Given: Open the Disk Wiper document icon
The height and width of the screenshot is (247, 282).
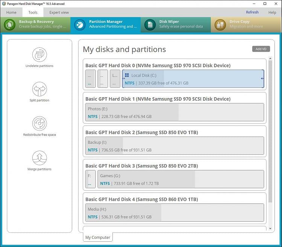Looking at the screenshot, I should pyautogui.click(x=150, y=25).
